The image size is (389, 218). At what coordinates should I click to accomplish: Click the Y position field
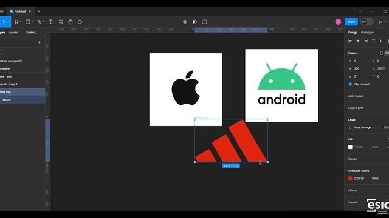[x=378, y=61]
